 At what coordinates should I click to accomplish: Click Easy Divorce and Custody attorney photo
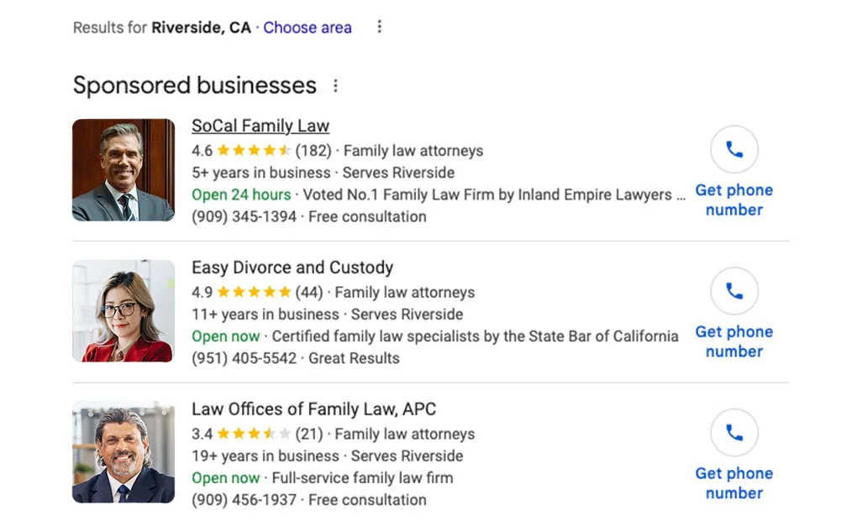point(124,311)
